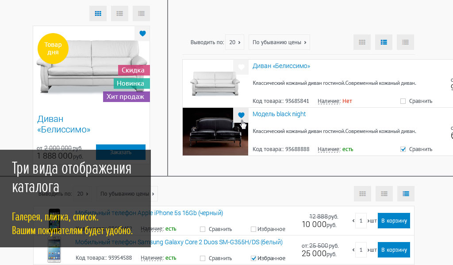Increase quantity arrow for Samsung Galaxy row
The width and height of the screenshot is (453, 265).
[x=369, y=250]
